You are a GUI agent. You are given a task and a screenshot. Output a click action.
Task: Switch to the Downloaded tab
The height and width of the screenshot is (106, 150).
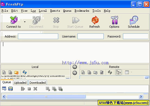click(38, 83)
